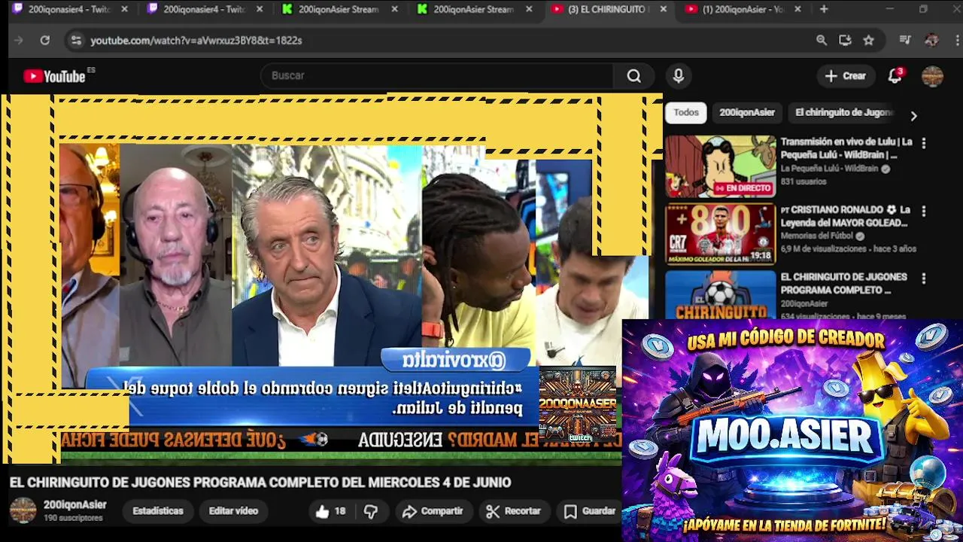This screenshot has width=963, height=542.
Task: Open sidebar title EL CHIRINGUITO DE JUGONES
Action: pos(844,283)
